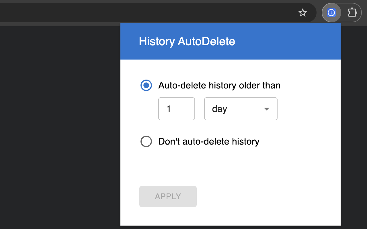Click the 'History AutoDelete' header title

187,42
